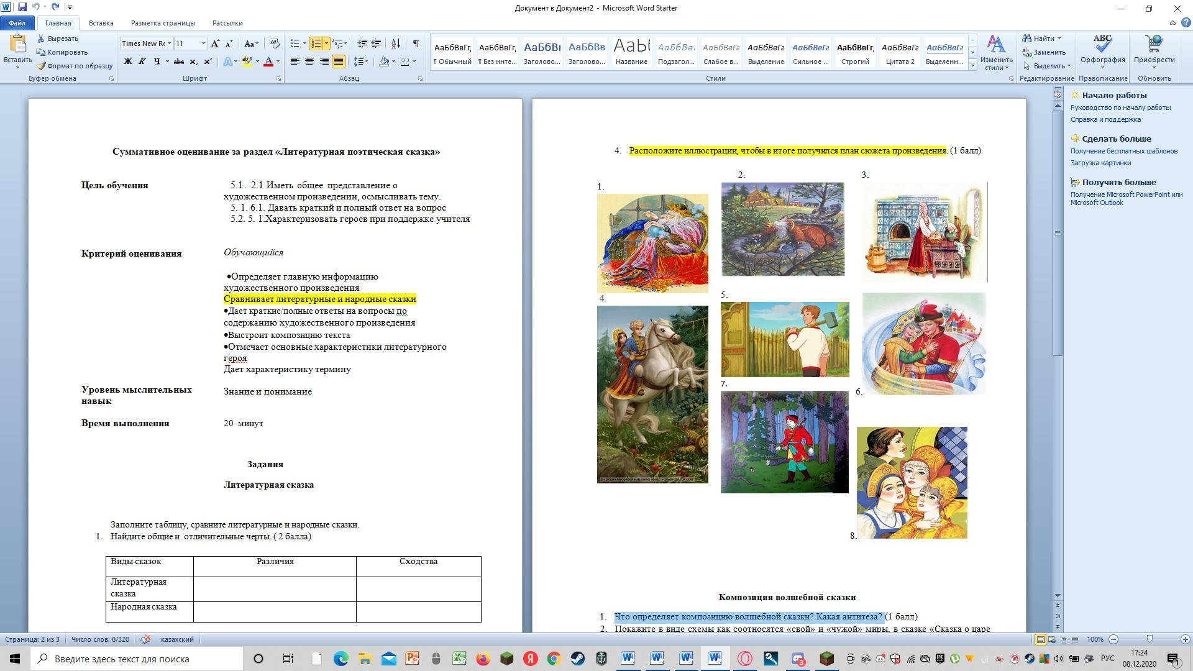This screenshot has height=671, width=1193.
Task: Open spelling check with the Орфография icon
Action: point(1102,50)
